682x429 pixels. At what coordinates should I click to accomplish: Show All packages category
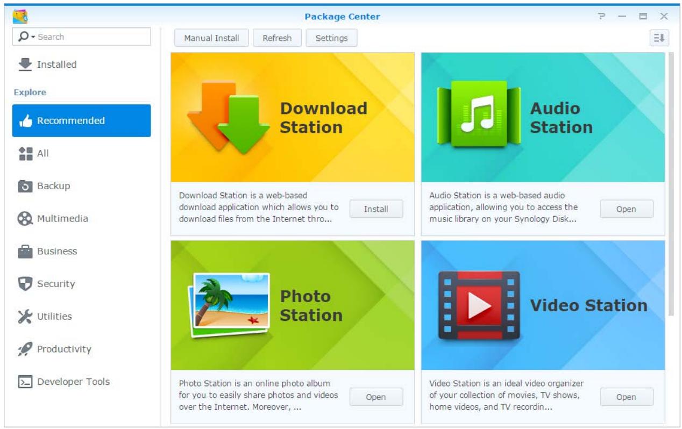pyautogui.click(x=82, y=154)
